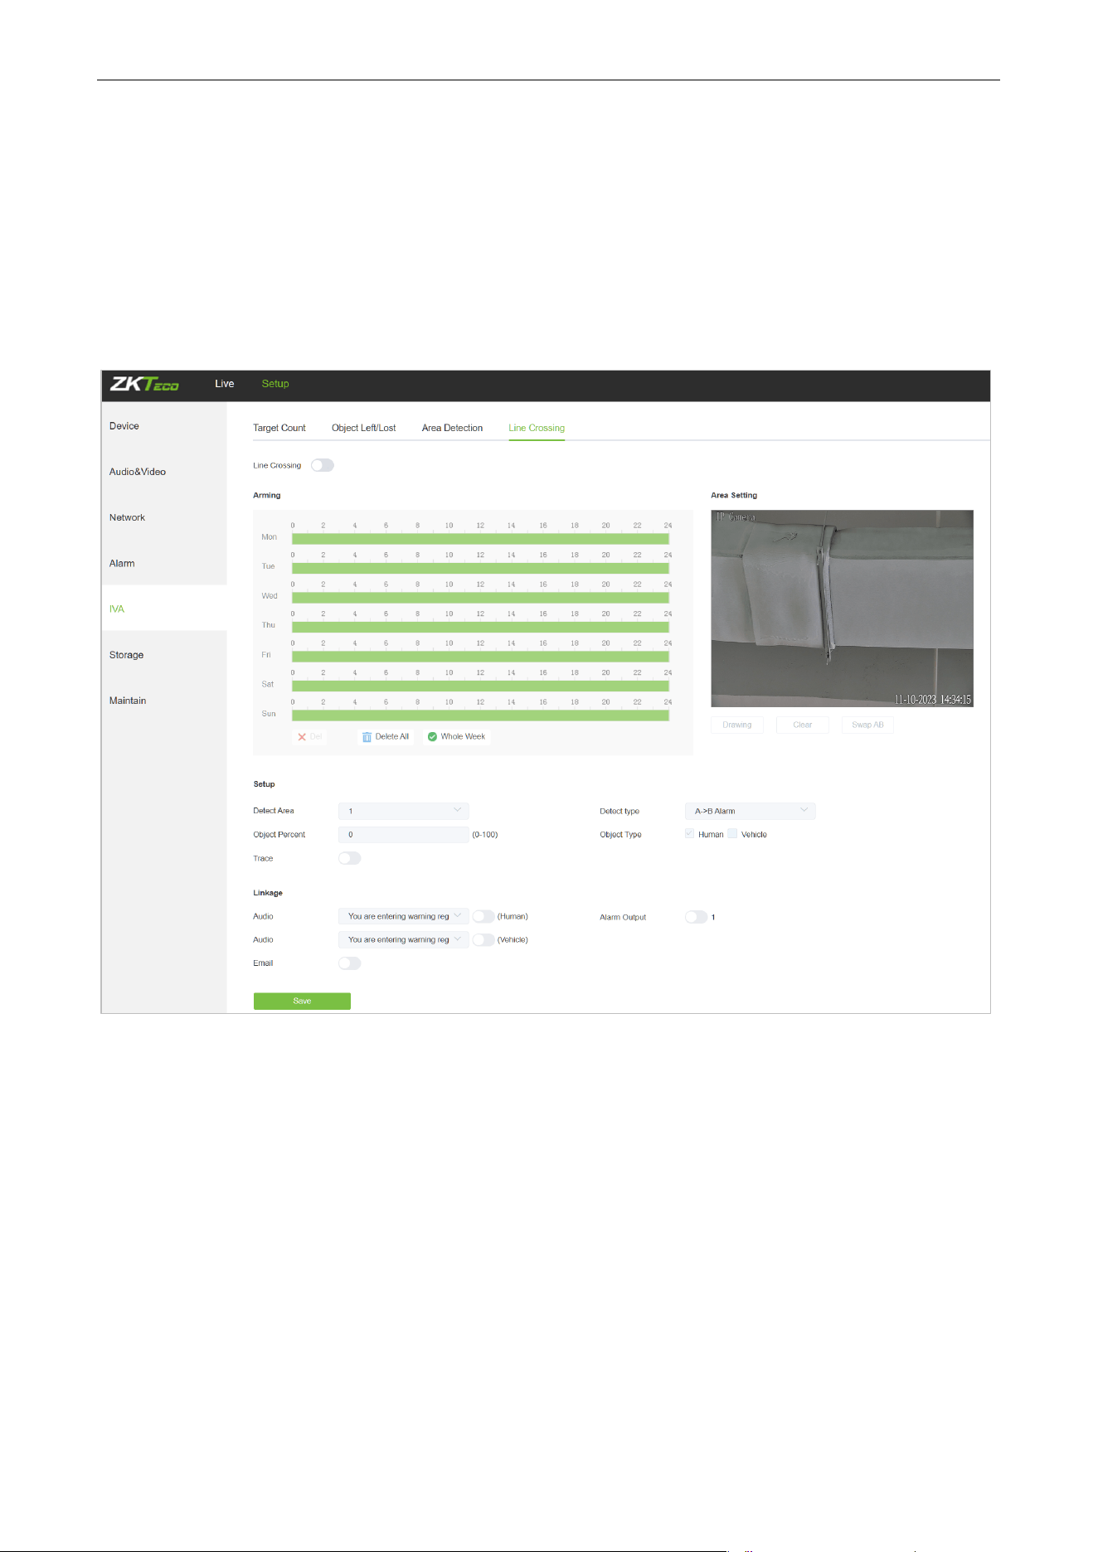
Task: Select IVA in the sidebar
Action: (x=164, y=609)
